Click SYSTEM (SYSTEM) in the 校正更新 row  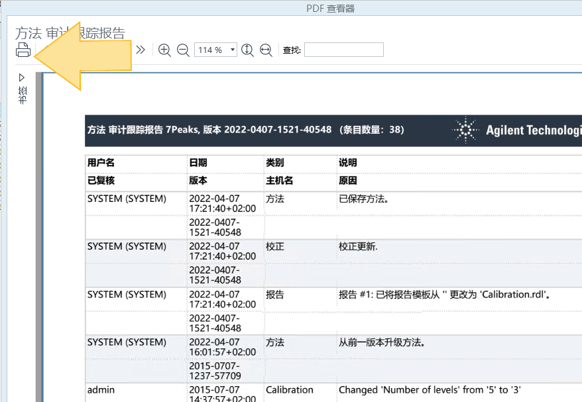tap(127, 246)
